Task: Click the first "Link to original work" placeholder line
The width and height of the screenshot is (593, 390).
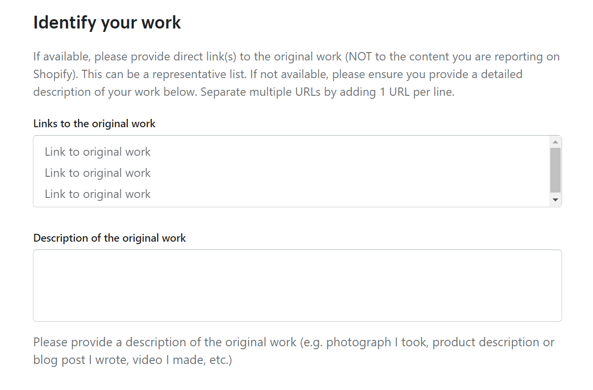Action: click(98, 152)
